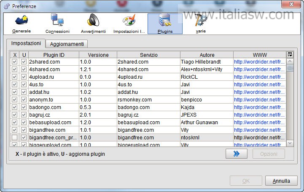Toggle the X checkbox for badongo.com
This screenshot has width=304, height=192.
(14, 107)
